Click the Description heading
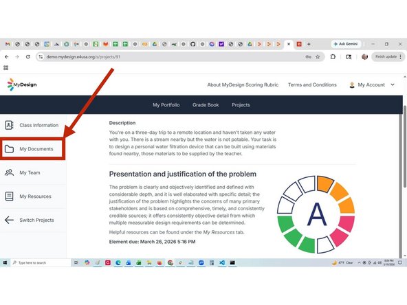 (122, 123)
